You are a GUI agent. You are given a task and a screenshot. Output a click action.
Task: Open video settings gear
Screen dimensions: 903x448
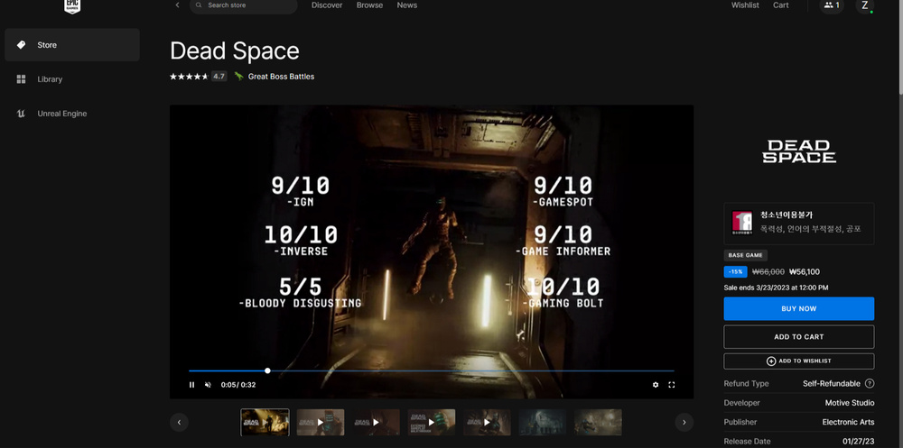coord(656,385)
